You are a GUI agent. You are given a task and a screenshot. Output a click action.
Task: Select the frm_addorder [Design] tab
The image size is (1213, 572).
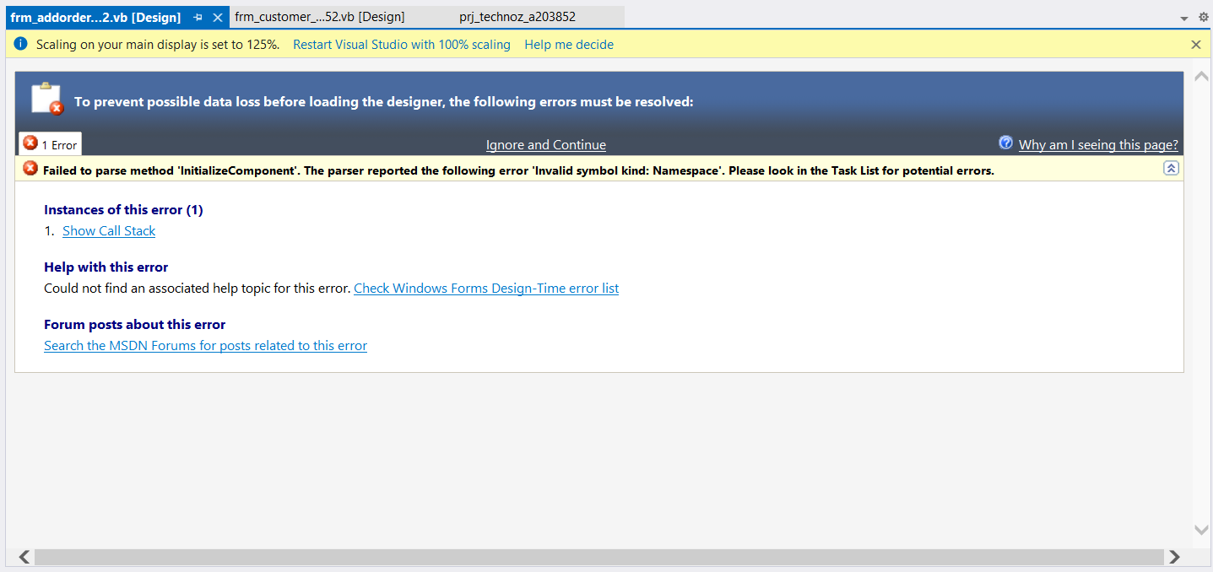[x=95, y=17]
